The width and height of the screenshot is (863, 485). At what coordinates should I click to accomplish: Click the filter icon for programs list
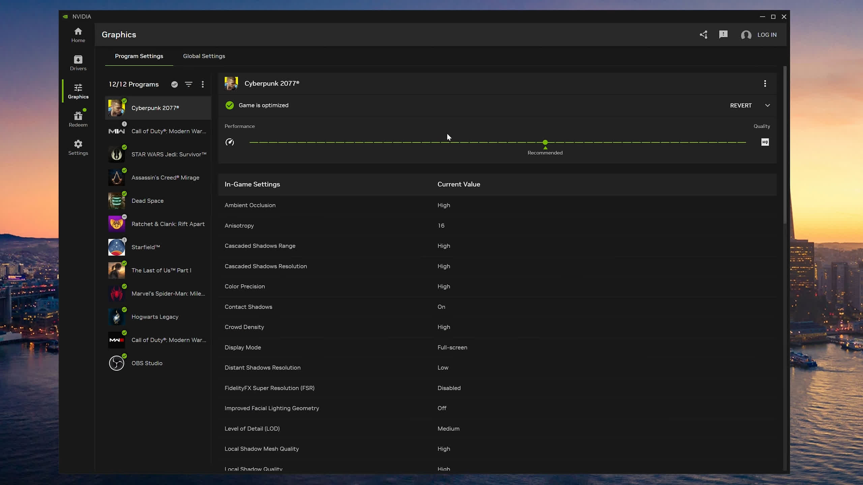(188, 84)
